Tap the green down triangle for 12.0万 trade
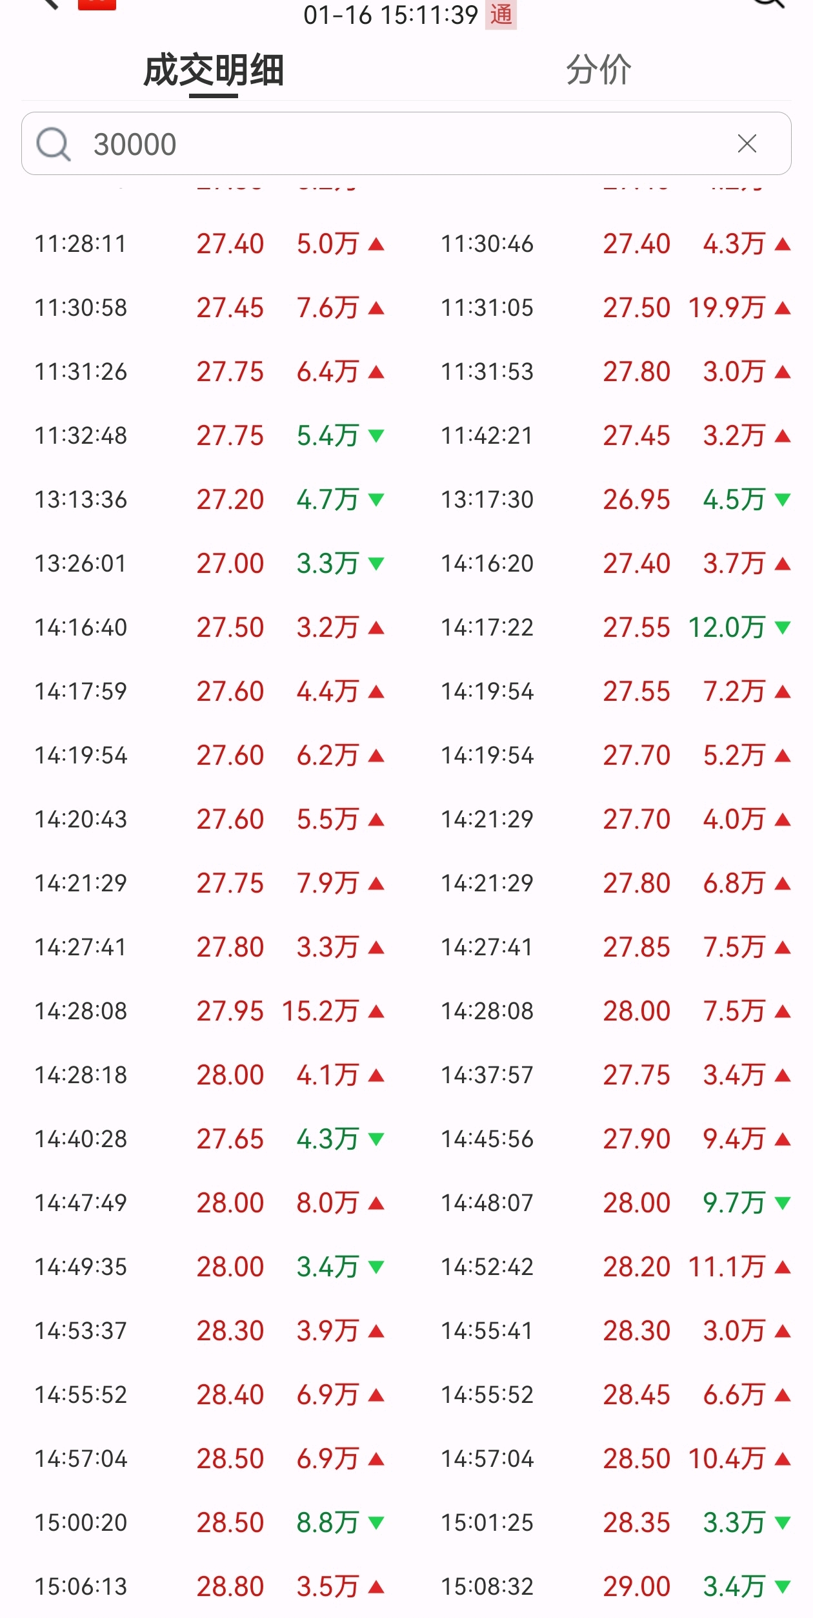 (783, 628)
